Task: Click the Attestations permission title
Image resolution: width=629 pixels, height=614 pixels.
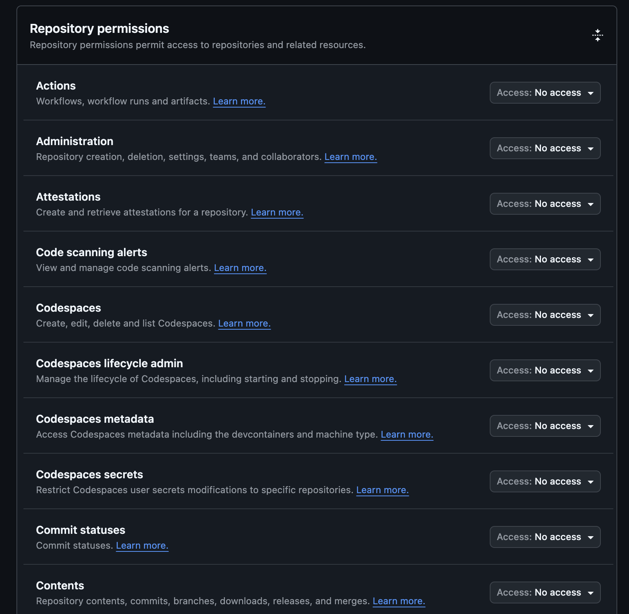Action: (68, 197)
